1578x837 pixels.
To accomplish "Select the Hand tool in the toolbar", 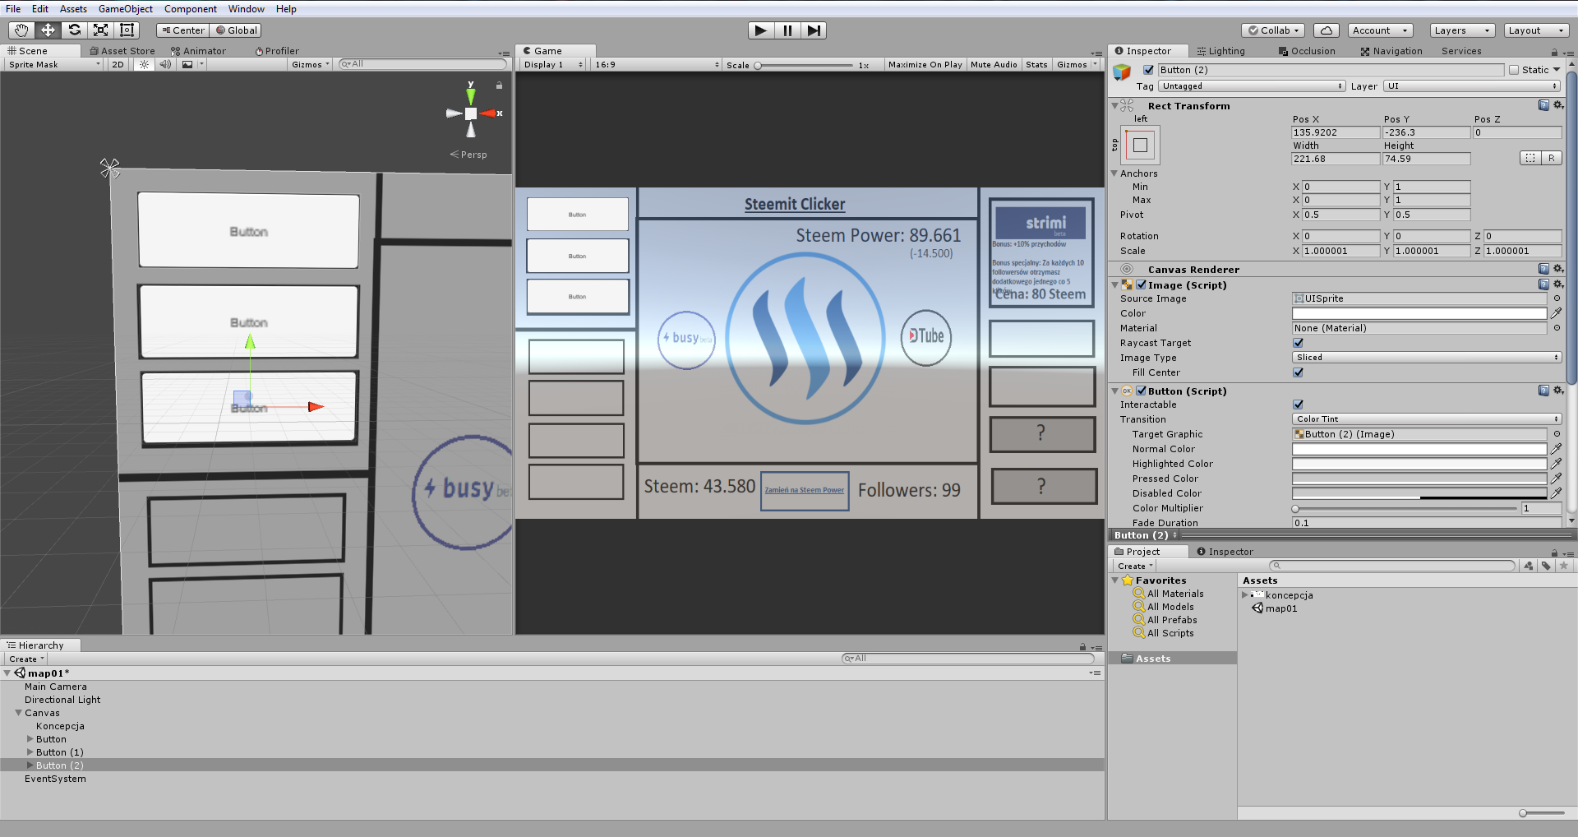I will click(x=21, y=30).
